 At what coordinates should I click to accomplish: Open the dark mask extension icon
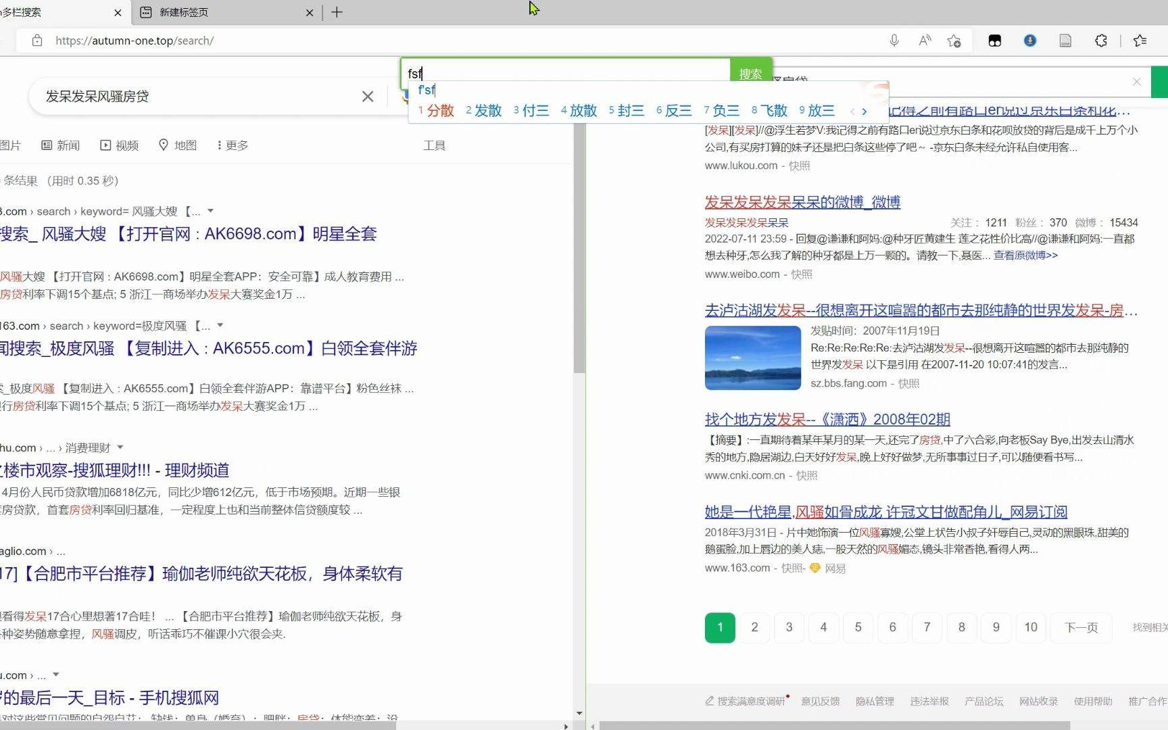point(995,41)
